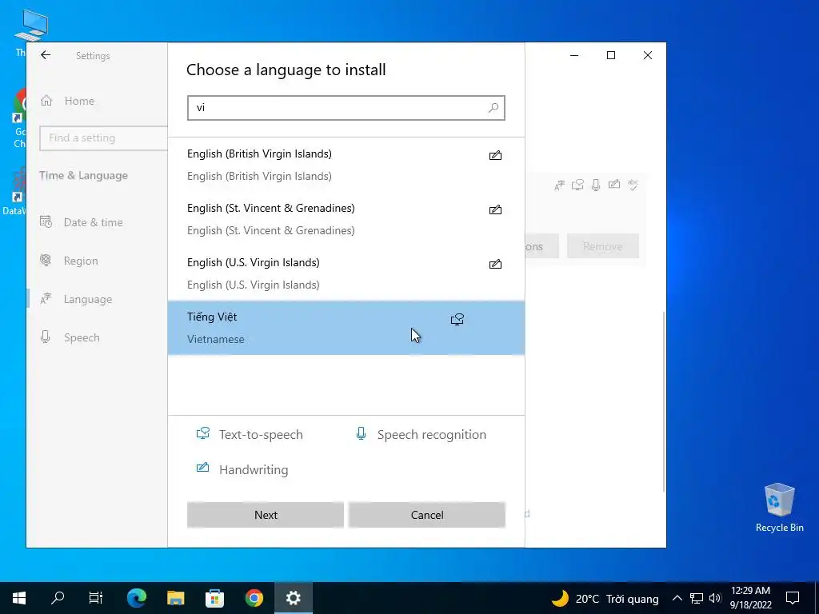Click the Find a setting search box

(x=103, y=138)
